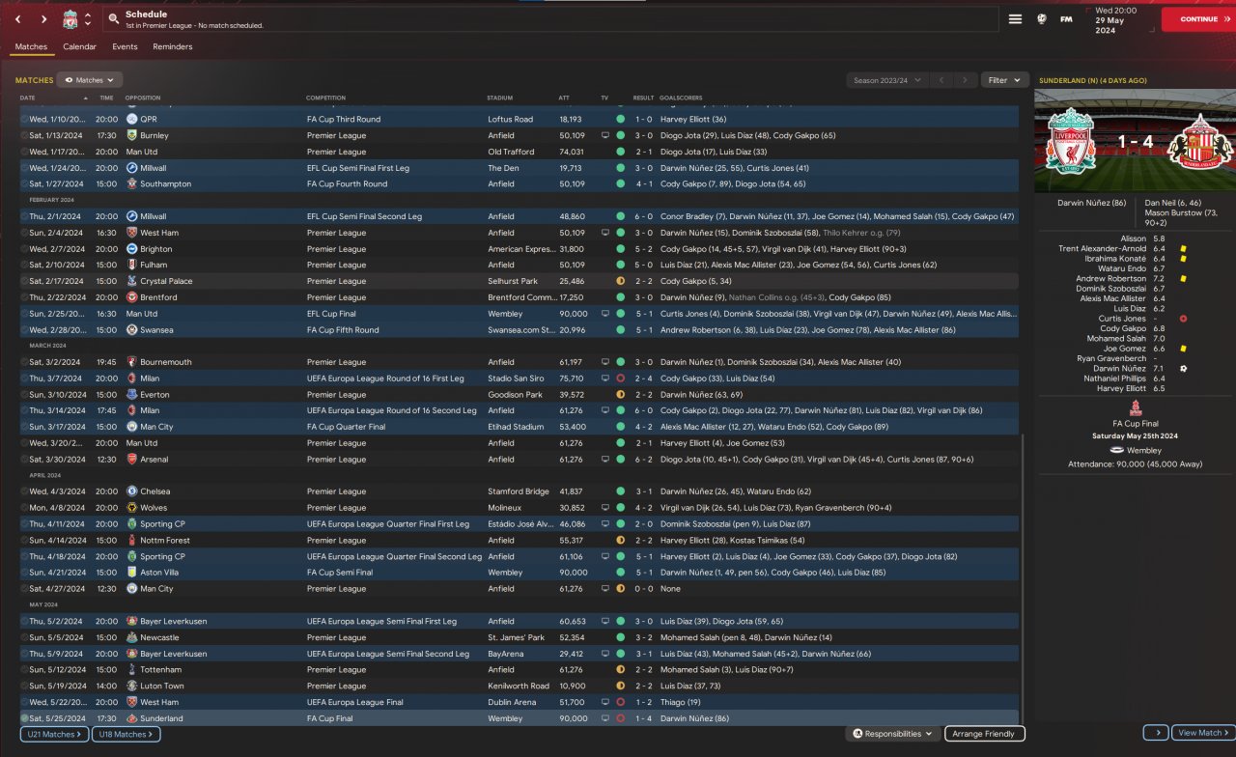This screenshot has width=1236, height=757.
Task: Click the View Match button
Action: tap(1203, 733)
